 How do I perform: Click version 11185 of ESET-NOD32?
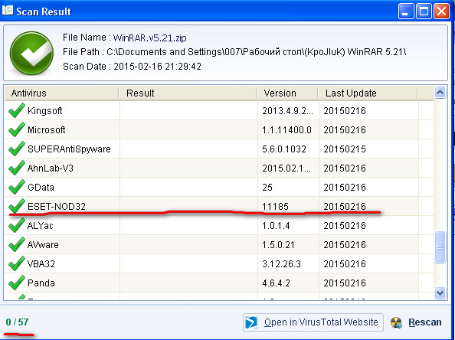point(275,206)
